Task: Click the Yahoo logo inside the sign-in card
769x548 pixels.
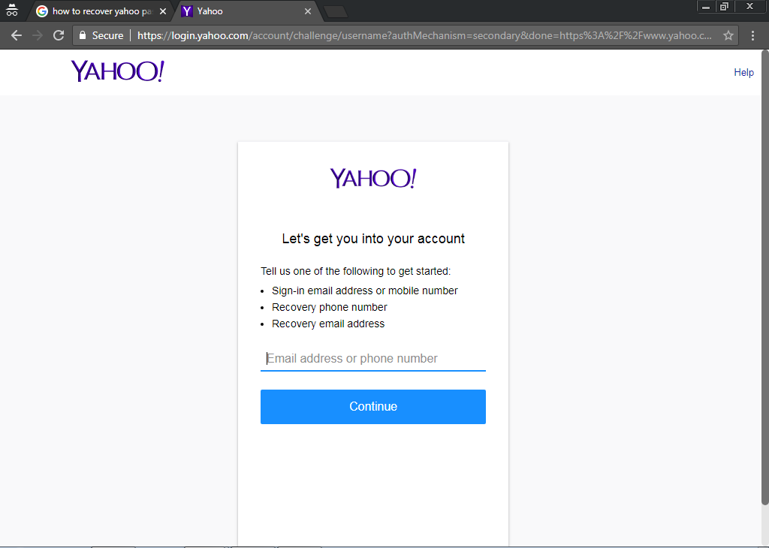Action: pyautogui.click(x=372, y=179)
